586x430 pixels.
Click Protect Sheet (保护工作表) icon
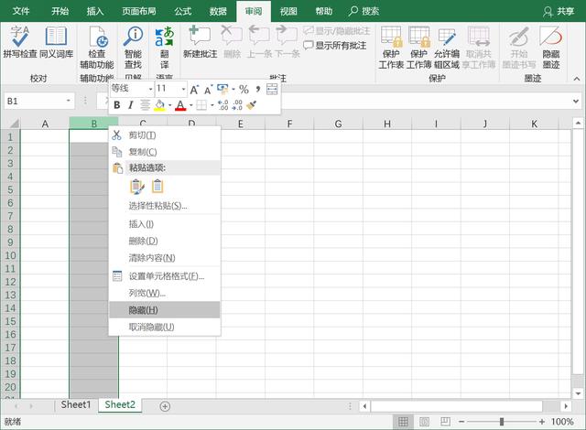coord(391,38)
